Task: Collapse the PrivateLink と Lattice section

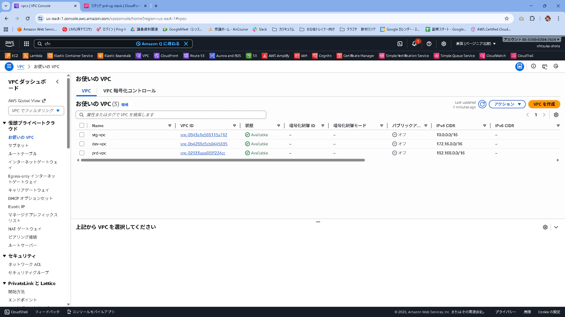Action: pos(4,283)
